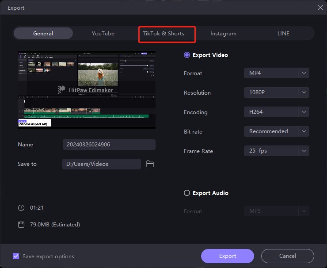Click the Resolution label
327x268 pixels.
click(197, 93)
